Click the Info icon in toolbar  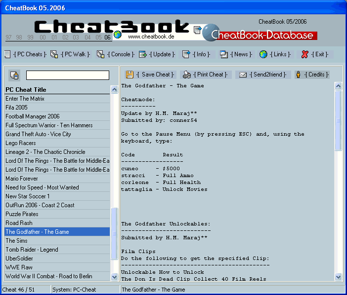[186, 54]
